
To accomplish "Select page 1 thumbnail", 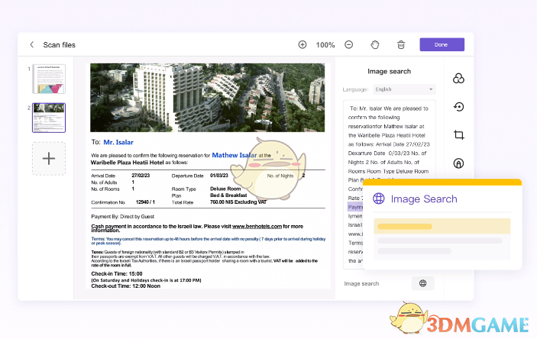I will (x=49, y=79).
